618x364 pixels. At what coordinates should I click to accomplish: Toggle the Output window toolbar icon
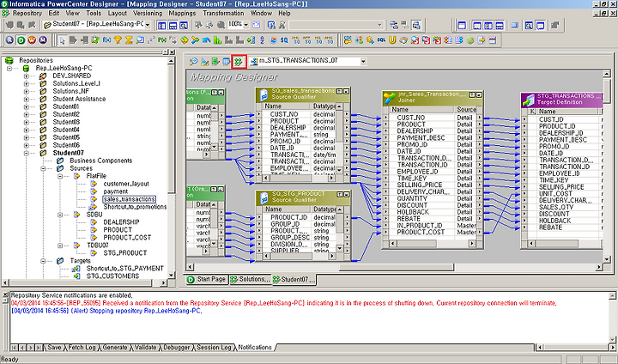[x=173, y=25]
